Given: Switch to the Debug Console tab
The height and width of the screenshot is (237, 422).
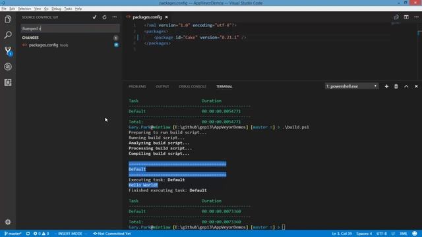Looking at the screenshot, I should (193, 86).
